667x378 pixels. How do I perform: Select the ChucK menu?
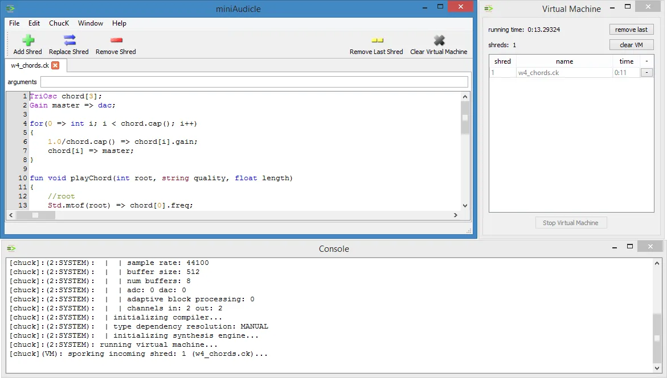click(59, 23)
